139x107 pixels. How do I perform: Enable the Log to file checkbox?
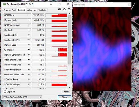click(5, 92)
